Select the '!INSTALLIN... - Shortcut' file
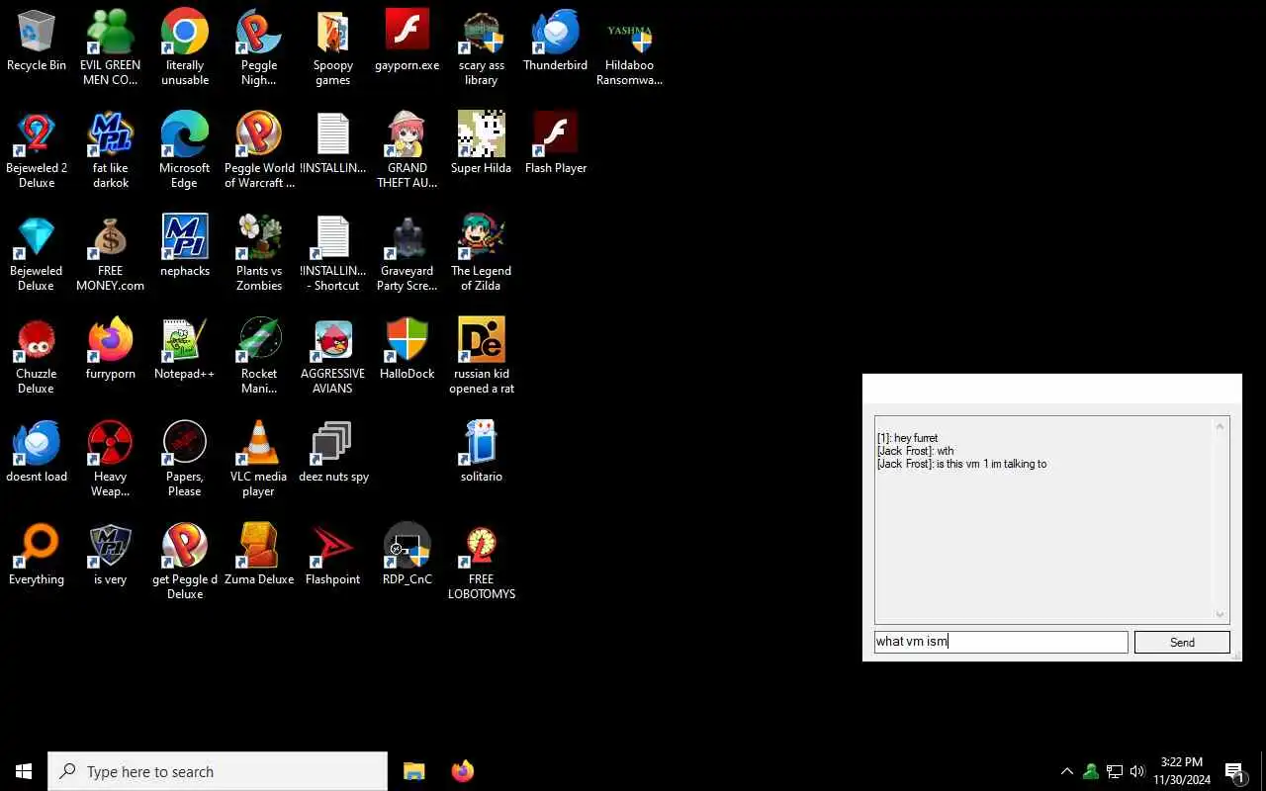Image resolution: width=1266 pixels, height=791 pixels. (333, 253)
